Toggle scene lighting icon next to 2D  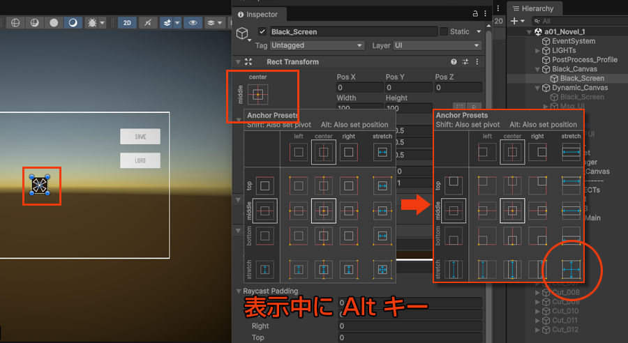[x=147, y=22]
